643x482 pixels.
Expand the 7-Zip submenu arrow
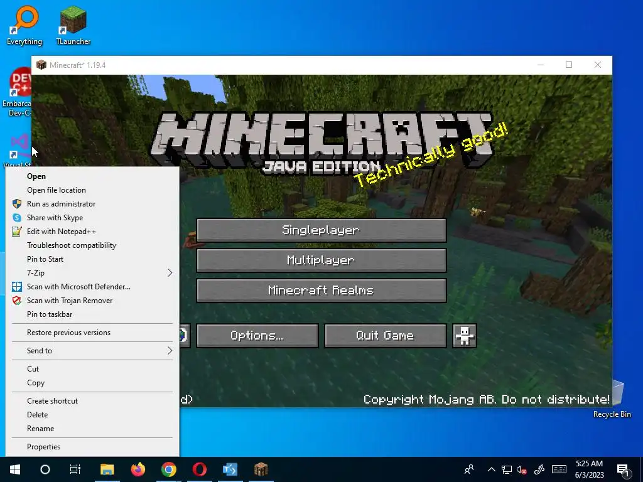pos(170,273)
